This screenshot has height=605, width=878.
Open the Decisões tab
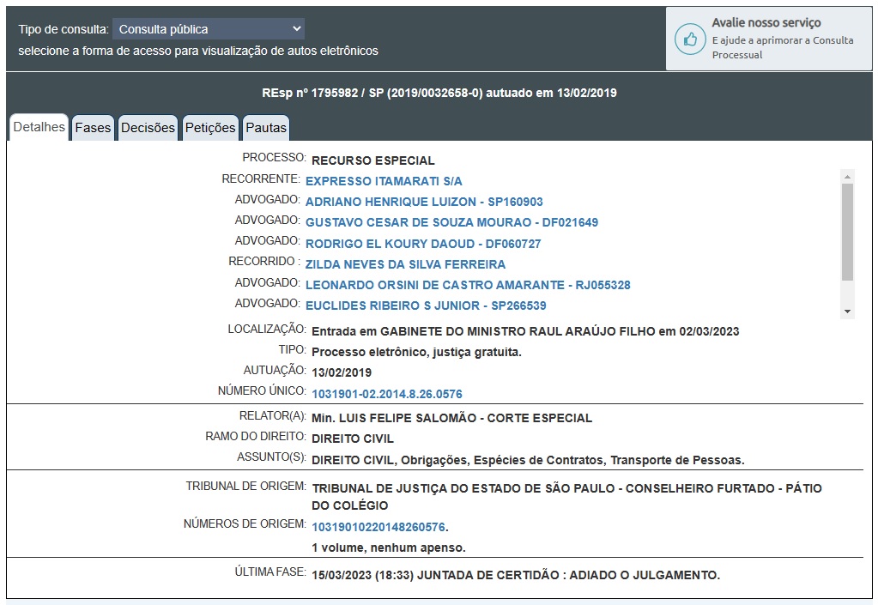coord(148,128)
